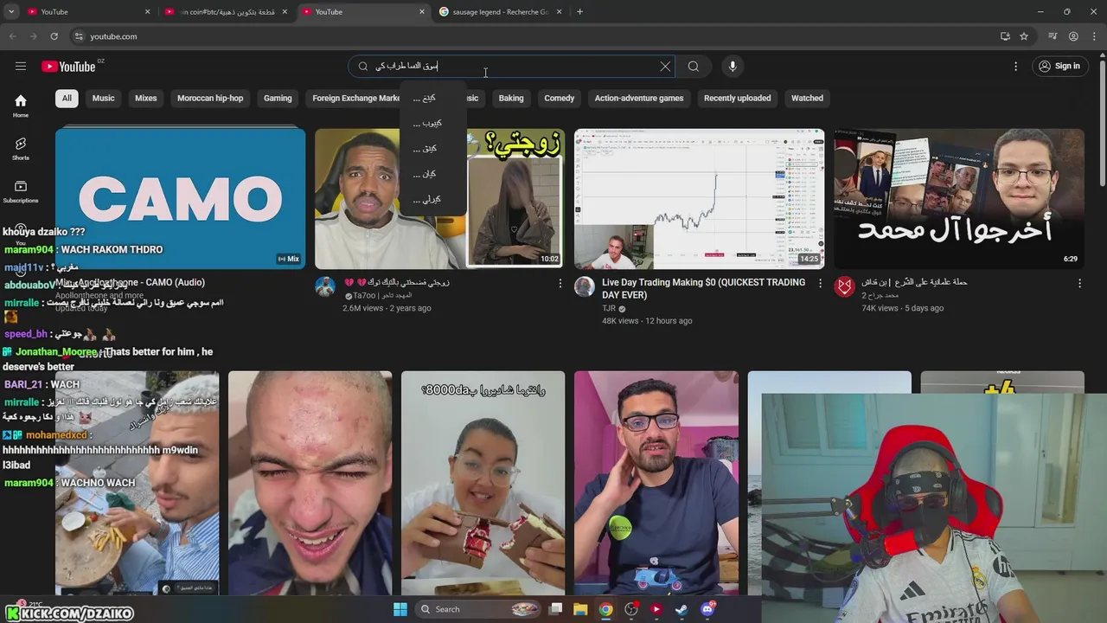Open YouTube settings three-dot menu
The width and height of the screenshot is (1107, 623).
coord(1016,67)
